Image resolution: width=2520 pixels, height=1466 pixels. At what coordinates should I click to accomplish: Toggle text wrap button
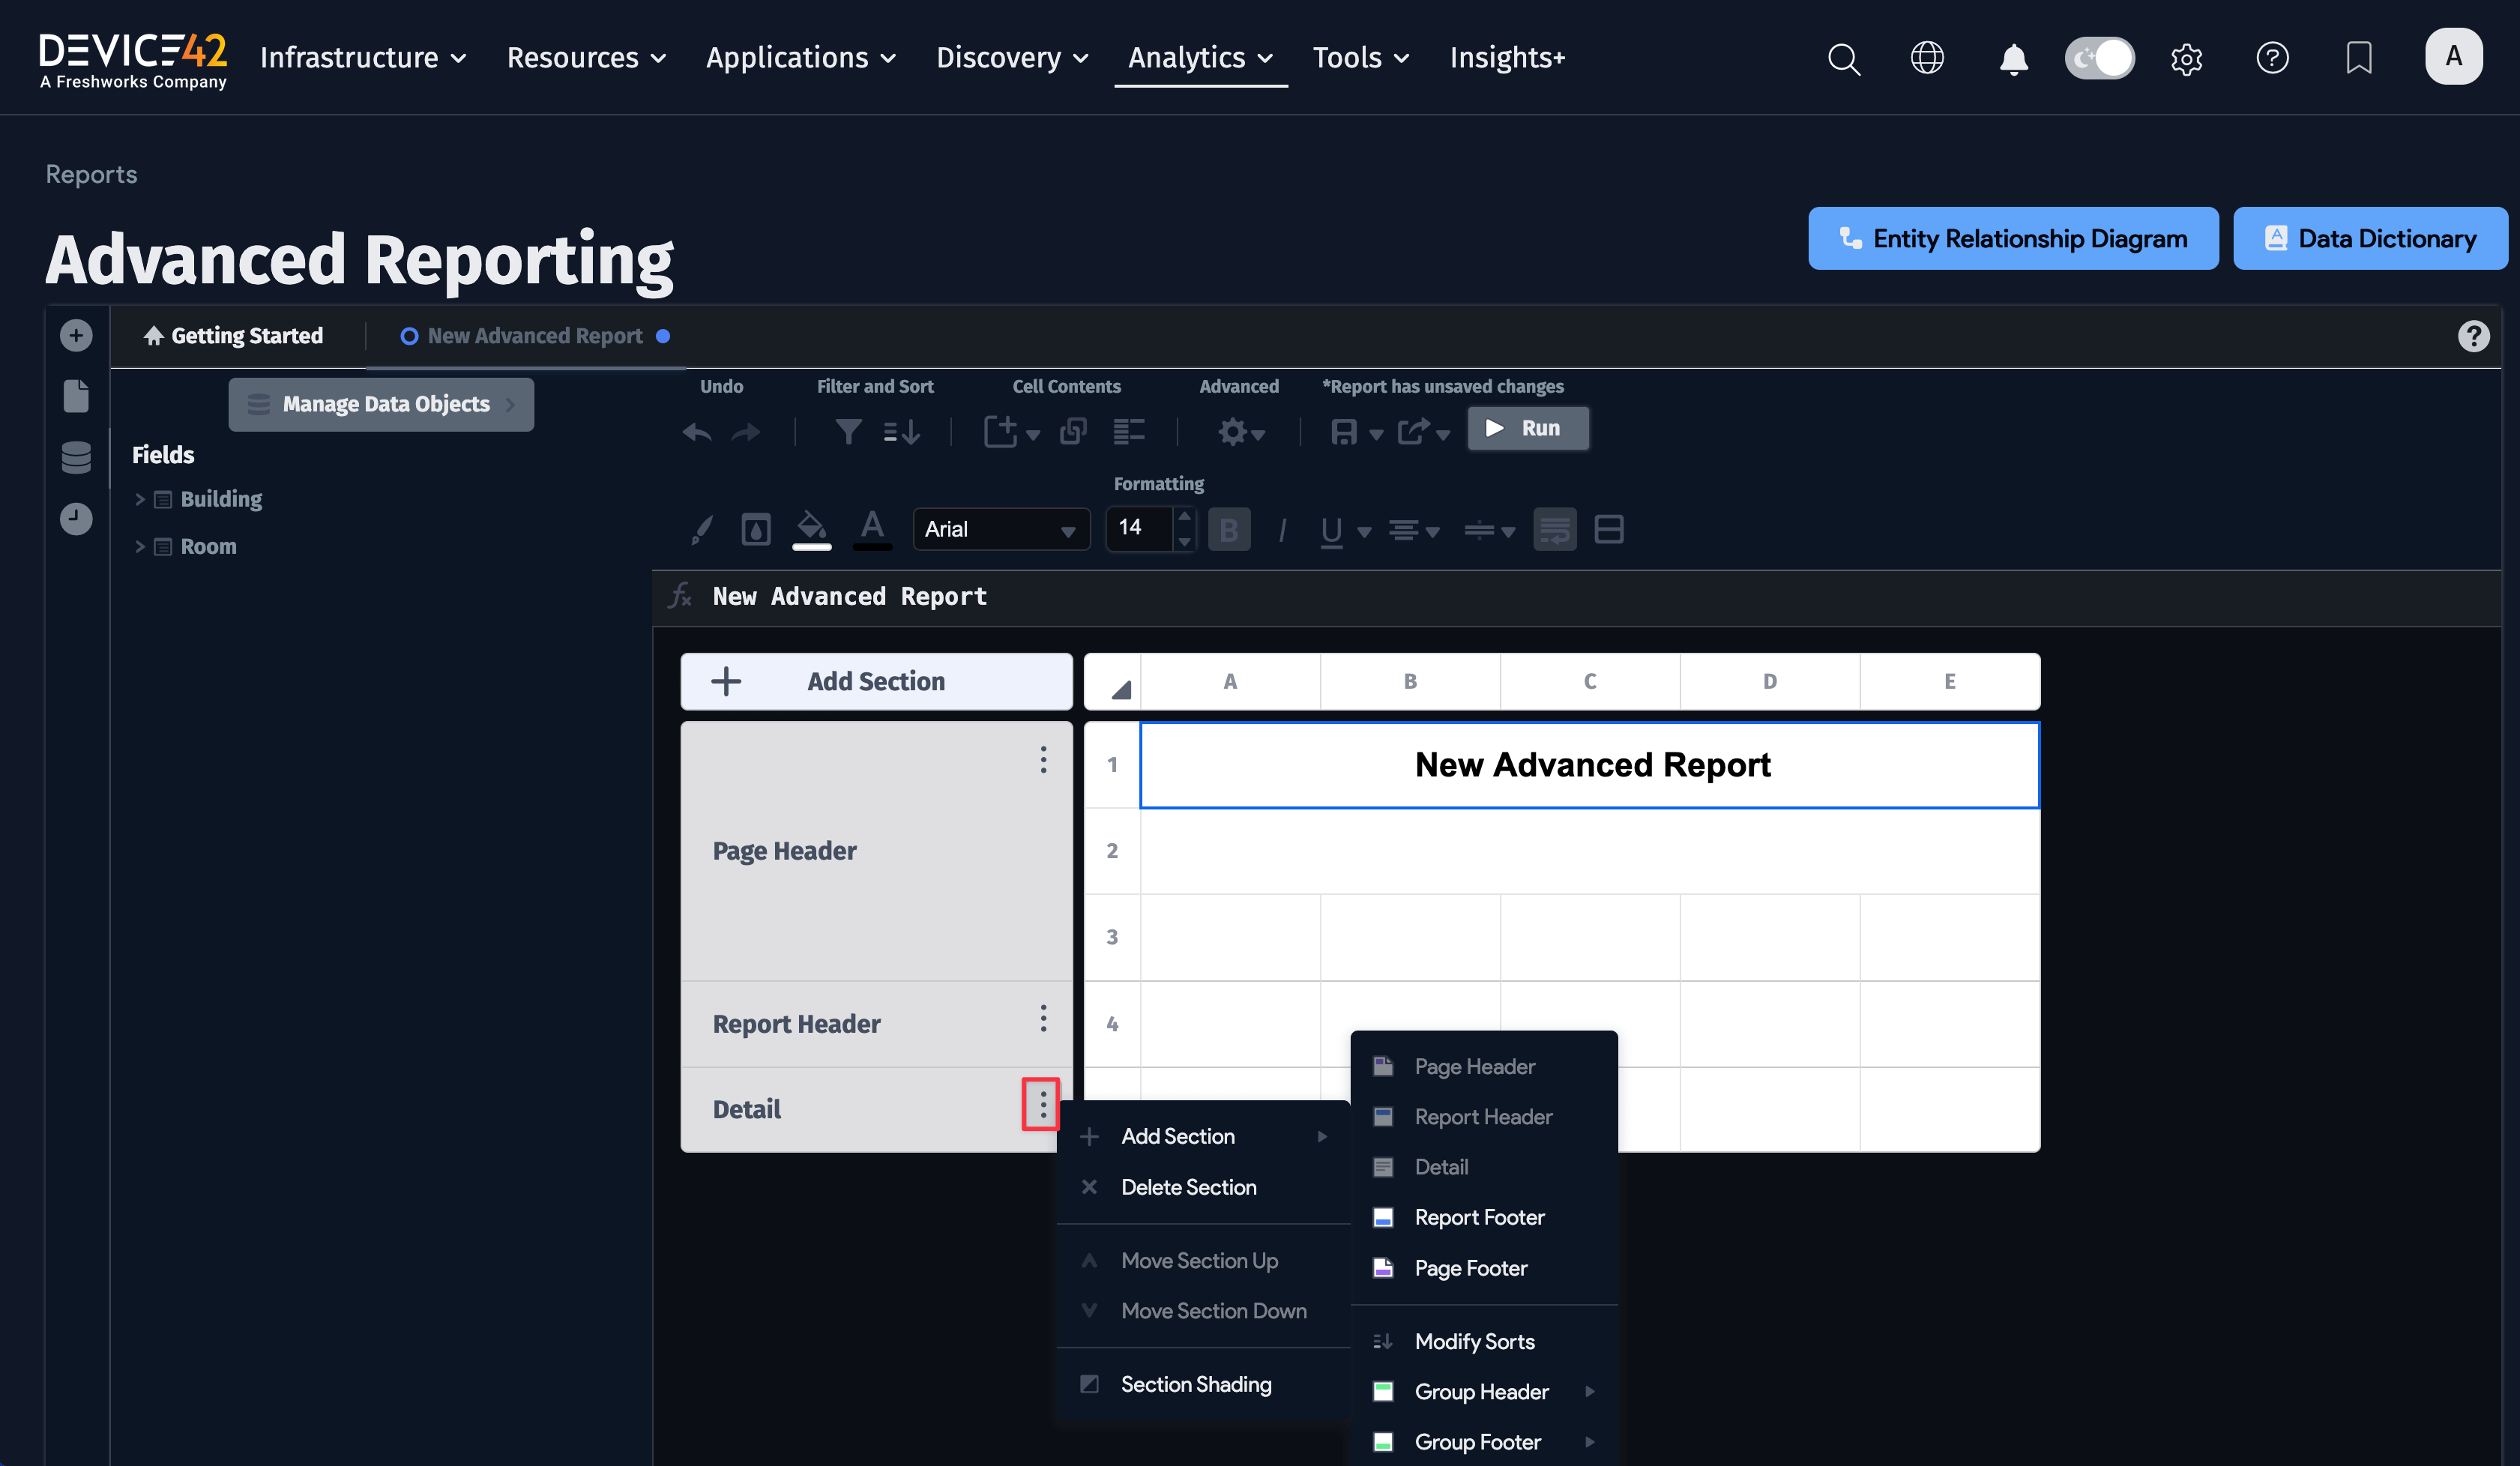[1554, 529]
